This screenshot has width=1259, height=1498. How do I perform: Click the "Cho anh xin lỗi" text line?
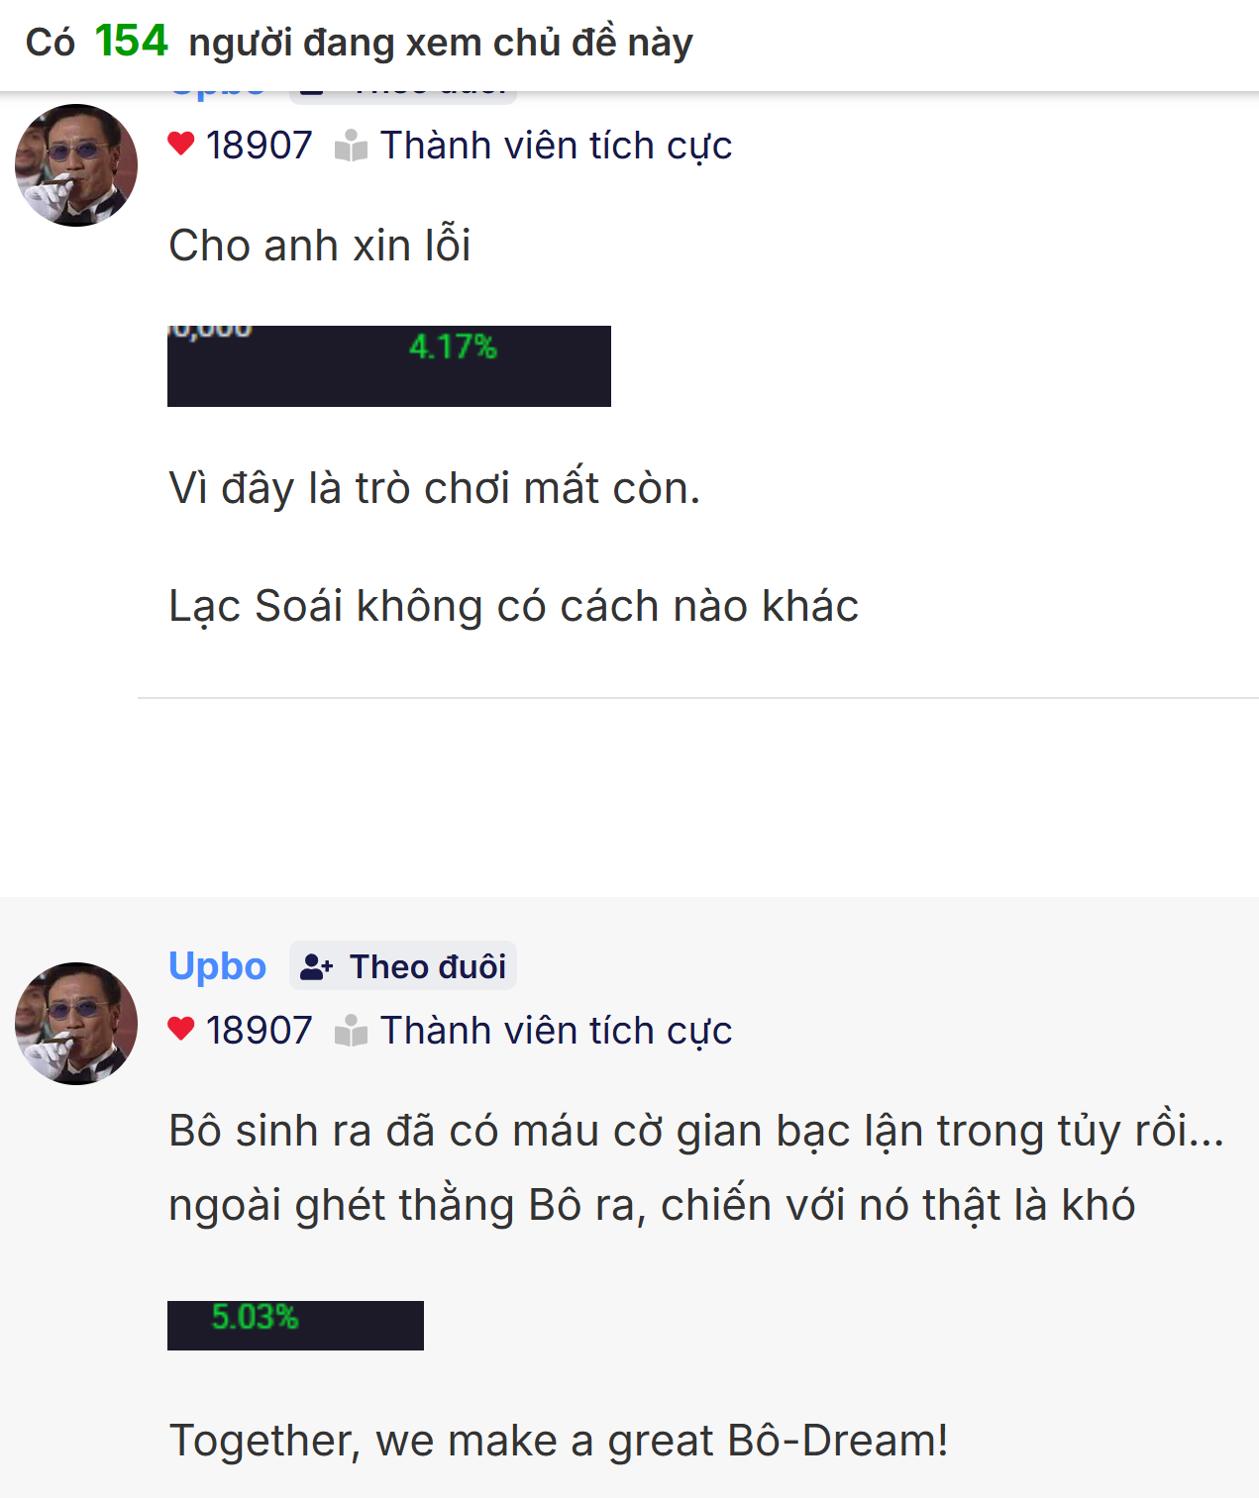pos(319,246)
